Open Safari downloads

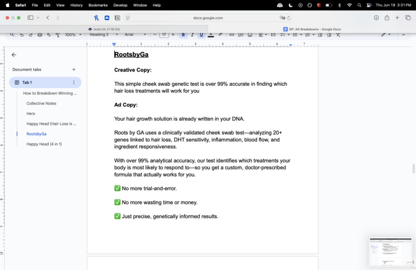376,18
